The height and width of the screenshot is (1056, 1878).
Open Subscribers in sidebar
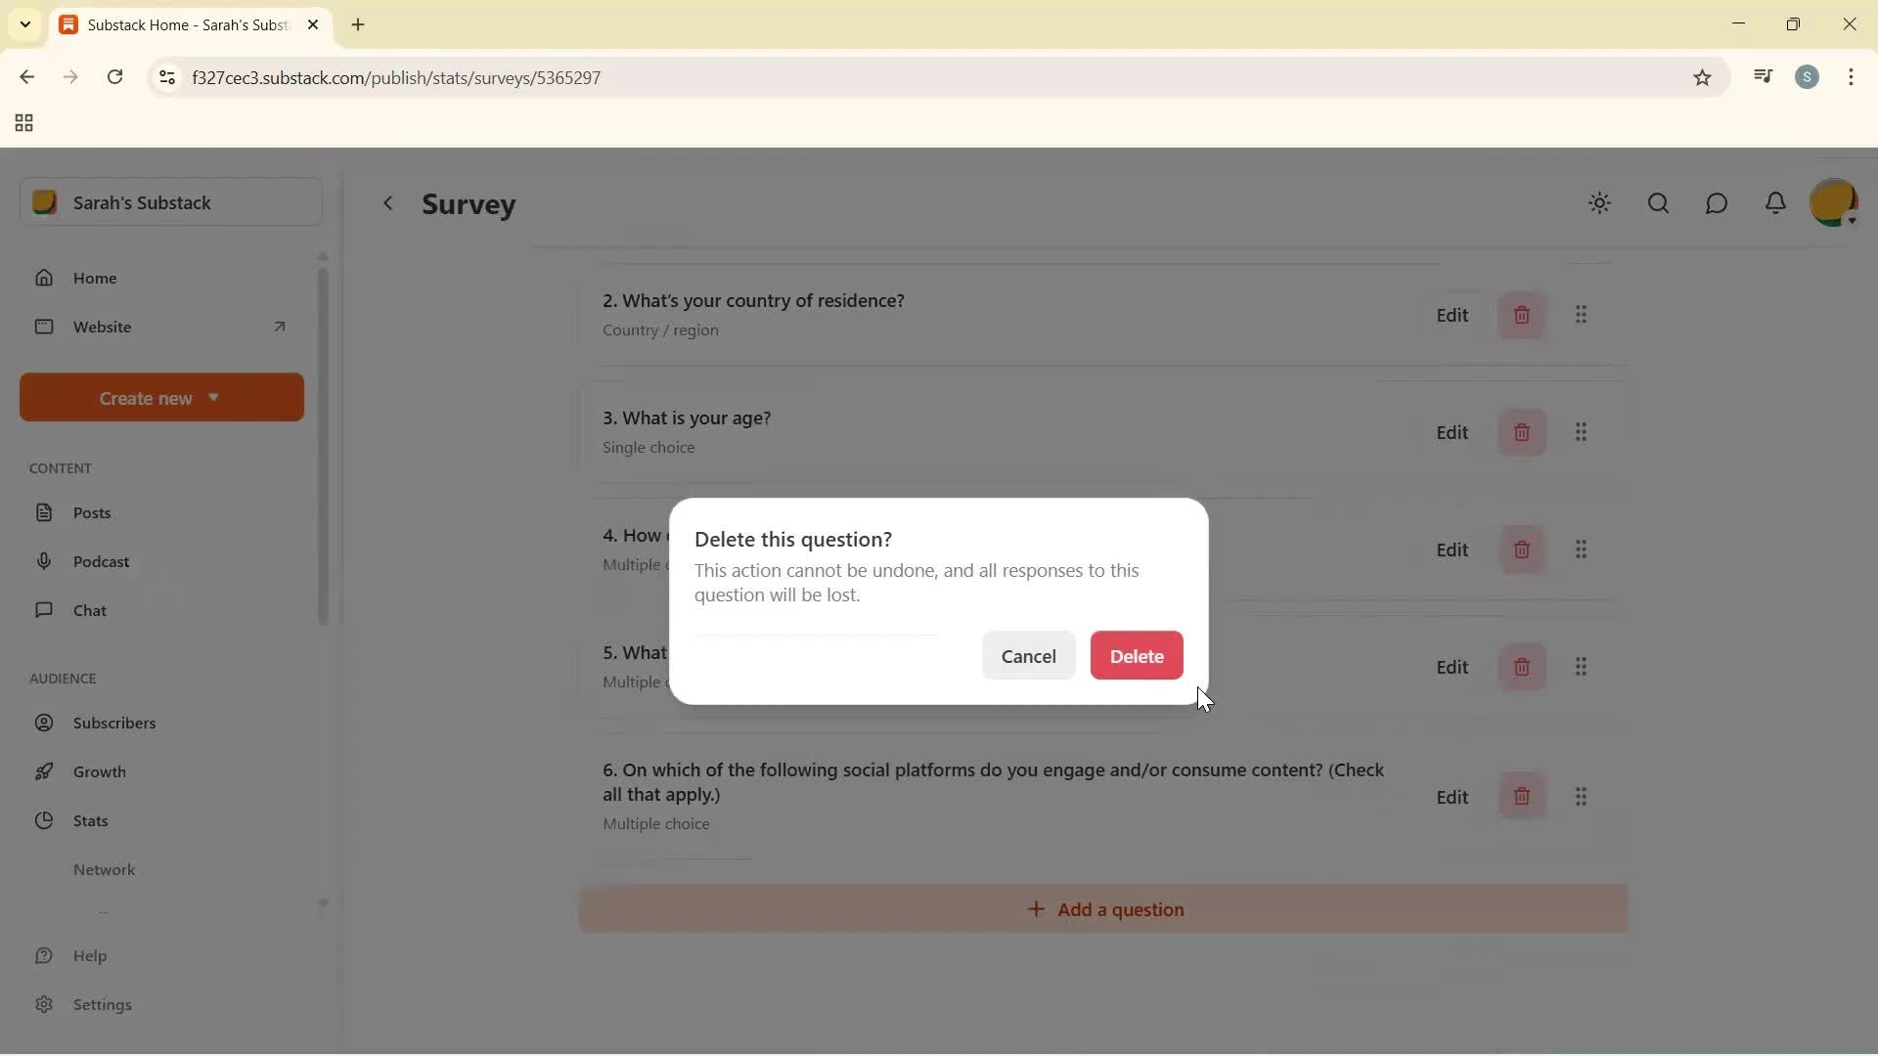(x=114, y=723)
